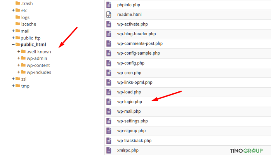The height and width of the screenshot is (155, 271).
Task: Click the wp-trackback.php file icon
Action: pos(109,141)
